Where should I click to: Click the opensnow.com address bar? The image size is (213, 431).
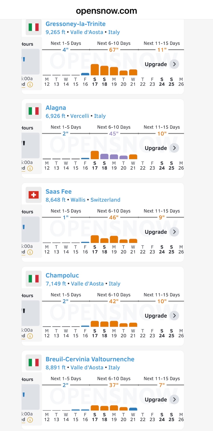(106, 11)
